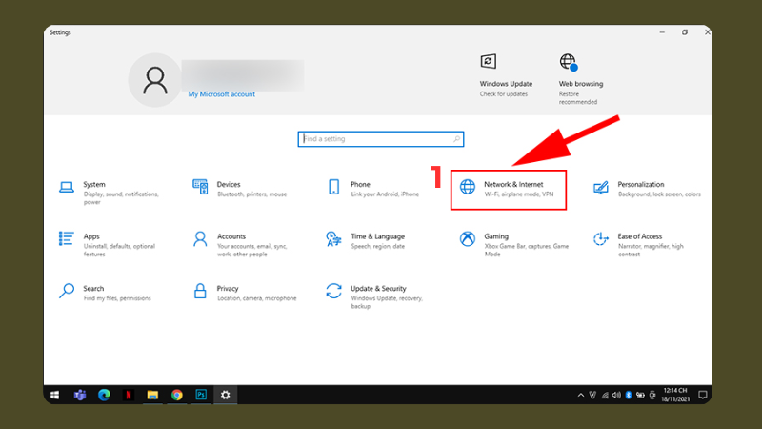Click the user profile avatar
Screen dimensions: 762x429
(x=155, y=80)
